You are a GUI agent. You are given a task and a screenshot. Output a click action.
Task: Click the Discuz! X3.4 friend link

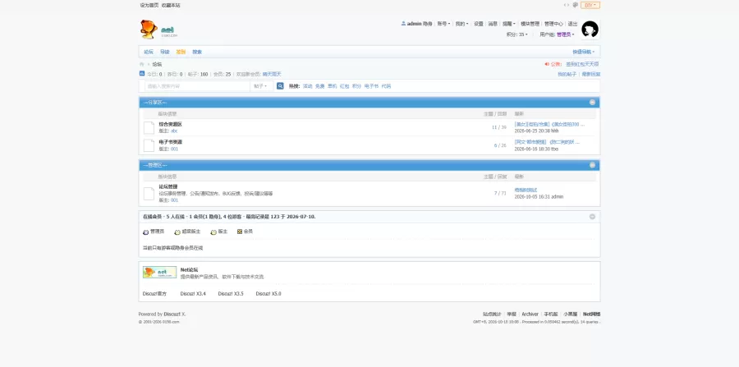(x=193, y=294)
